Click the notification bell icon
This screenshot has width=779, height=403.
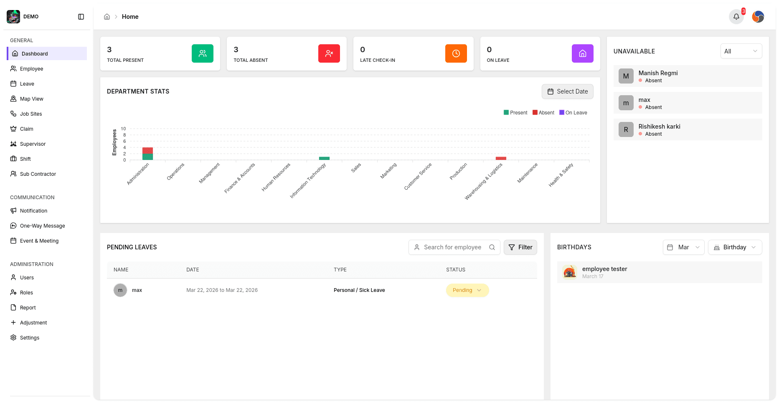[x=736, y=17]
